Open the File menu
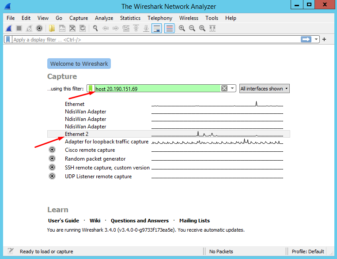Image resolution: width=337 pixels, height=259 pixels. click(11, 18)
